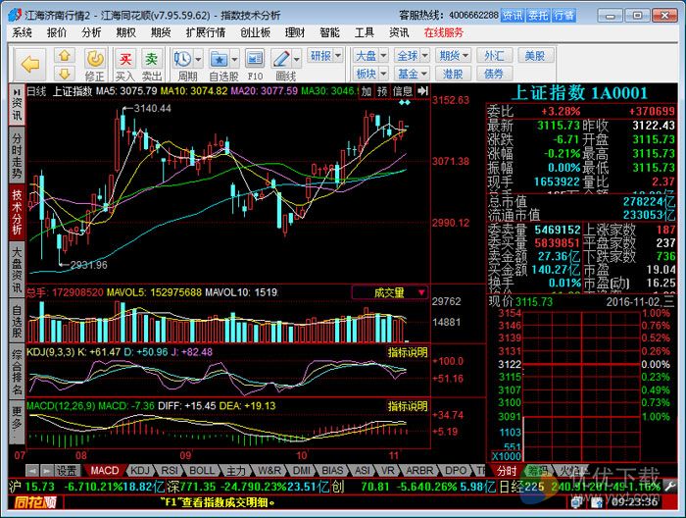Open the 智能 menu
Viewport: 686px width, 518px height.
pos(329,32)
